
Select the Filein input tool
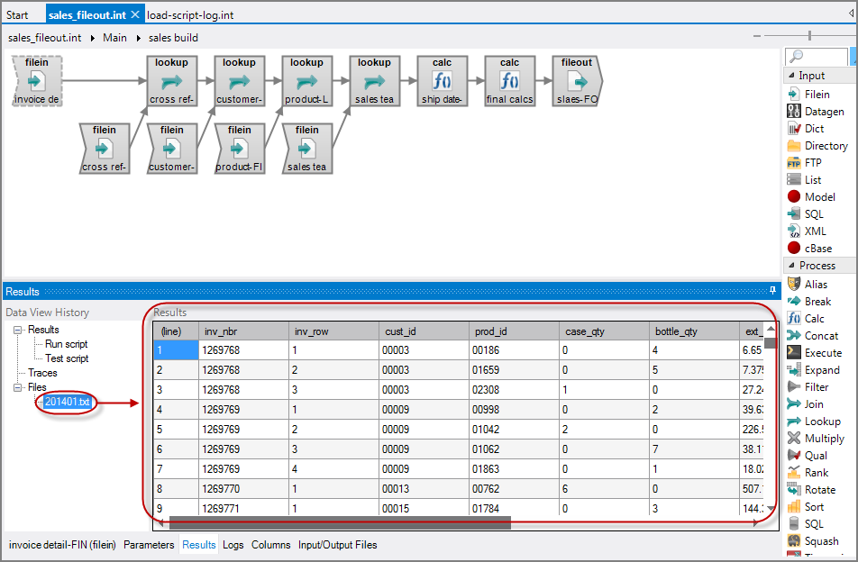pos(818,94)
